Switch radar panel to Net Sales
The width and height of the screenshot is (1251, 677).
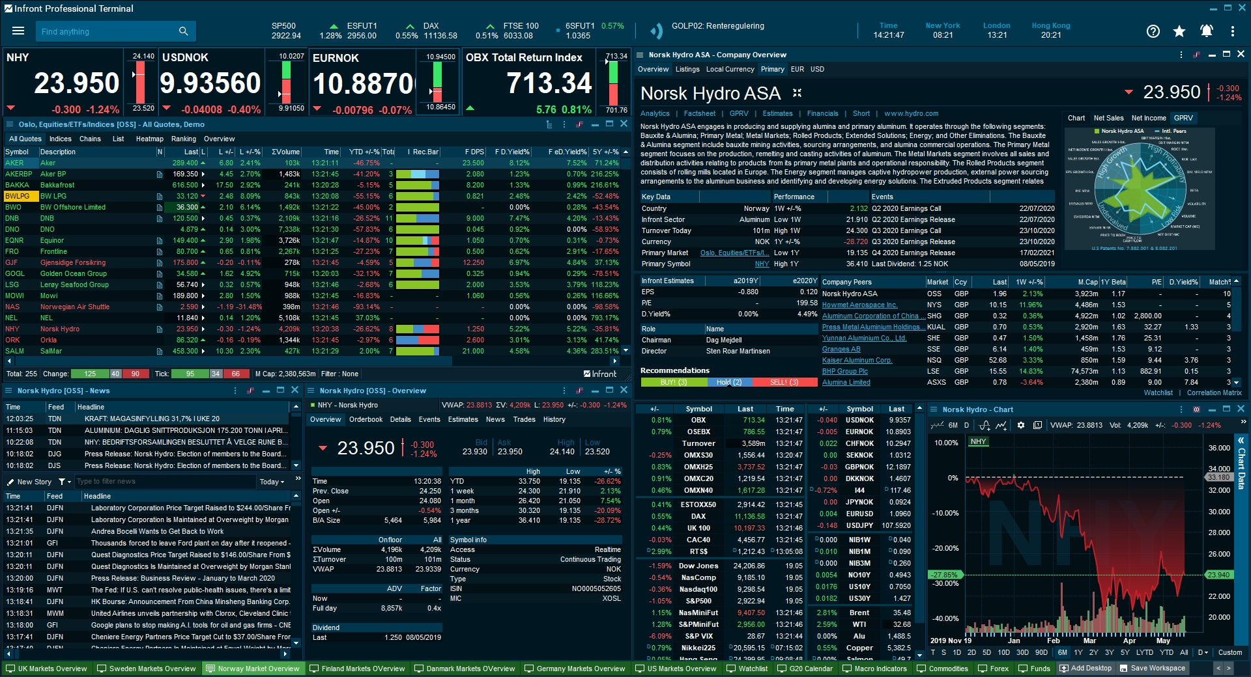[x=1108, y=118]
